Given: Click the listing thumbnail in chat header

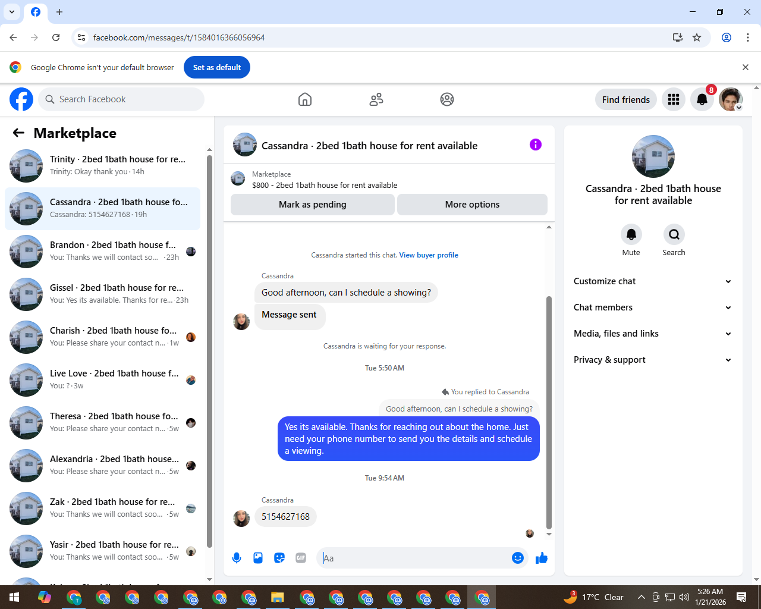Looking at the screenshot, I should tap(245, 145).
